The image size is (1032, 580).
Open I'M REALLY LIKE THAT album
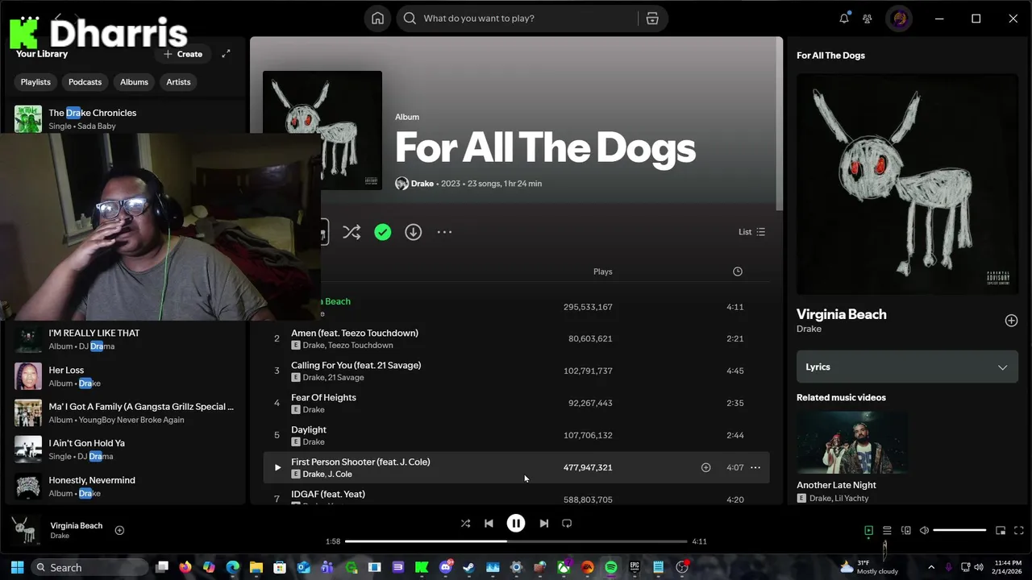(x=127, y=339)
